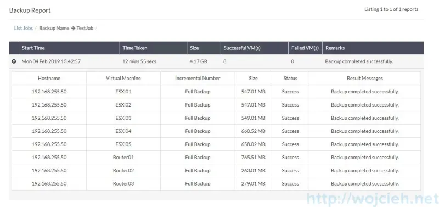Viewport: 439px width, 207px height.
Task: Click the 279.01 MB size cell
Action: point(254,184)
